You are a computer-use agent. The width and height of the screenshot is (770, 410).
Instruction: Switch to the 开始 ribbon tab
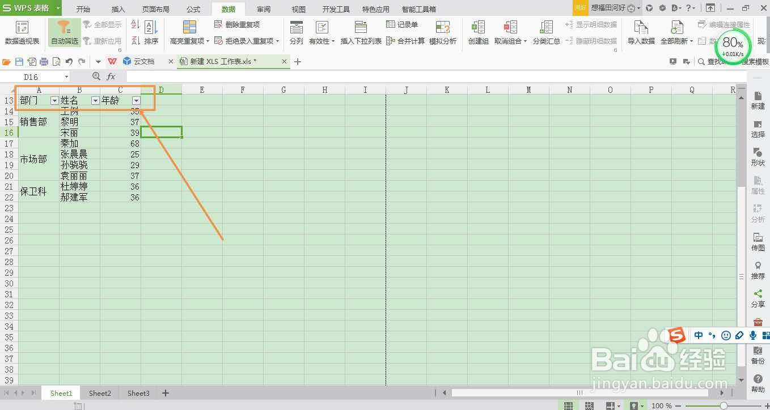[83, 9]
